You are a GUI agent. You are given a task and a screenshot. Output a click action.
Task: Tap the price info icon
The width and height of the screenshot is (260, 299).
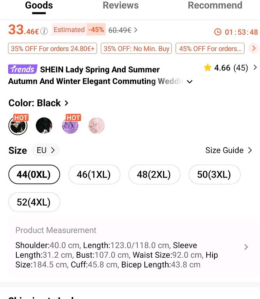(x=44, y=31)
